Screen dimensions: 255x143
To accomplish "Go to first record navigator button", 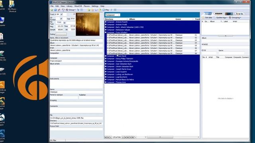I will 106,137.
